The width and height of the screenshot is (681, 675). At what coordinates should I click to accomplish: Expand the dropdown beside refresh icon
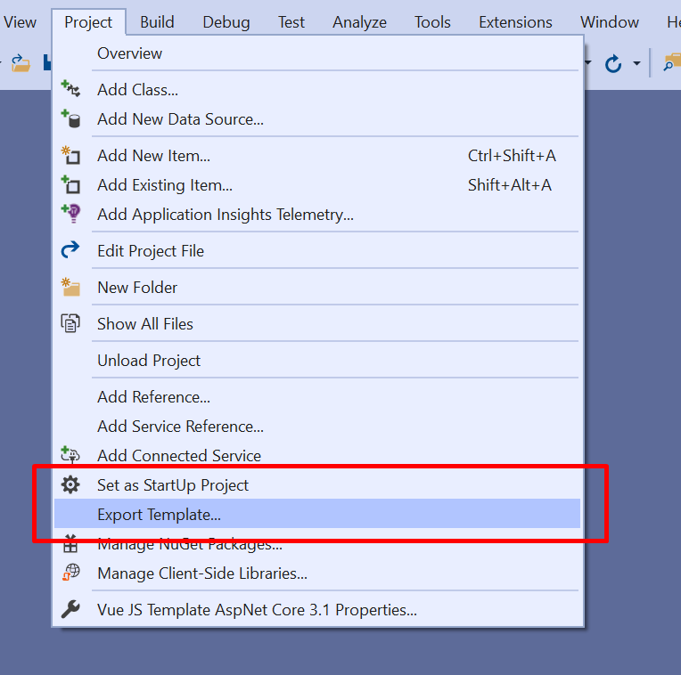tap(636, 64)
